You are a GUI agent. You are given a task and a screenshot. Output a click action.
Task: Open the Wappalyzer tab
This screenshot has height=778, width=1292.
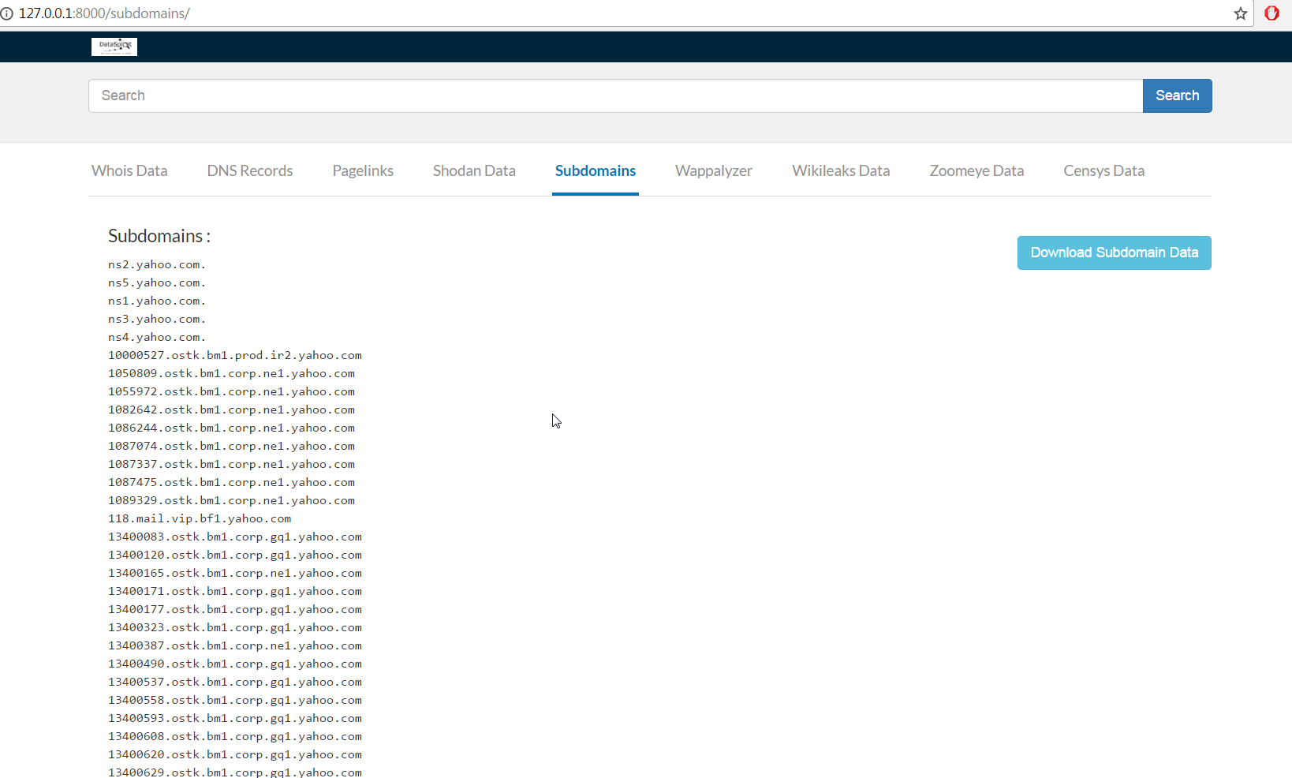click(714, 170)
